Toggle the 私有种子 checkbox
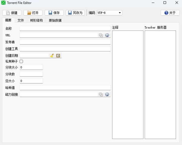Screen dimensions: 182x145 coord(21,61)
